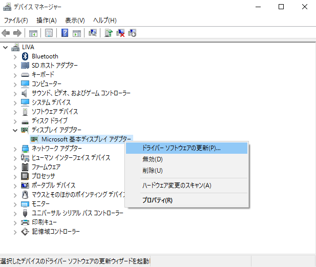The image size is (316, 267).
Task: Open the ファイル(F) menu
Action: click(x=16, y=20)
